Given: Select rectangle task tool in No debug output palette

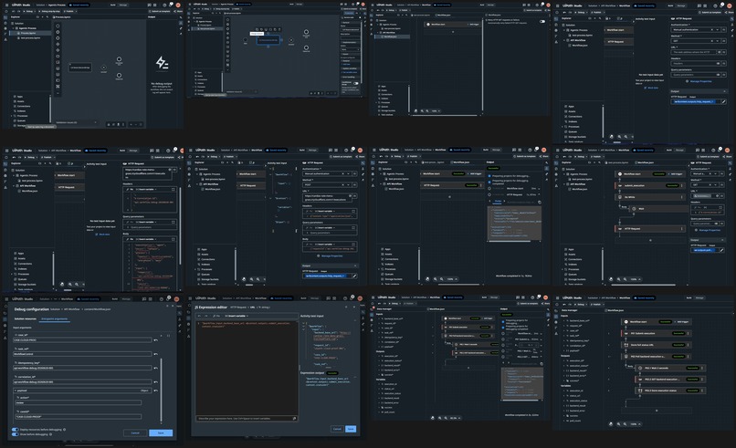Looking at the screenshot, I should (x=58, y=57).
